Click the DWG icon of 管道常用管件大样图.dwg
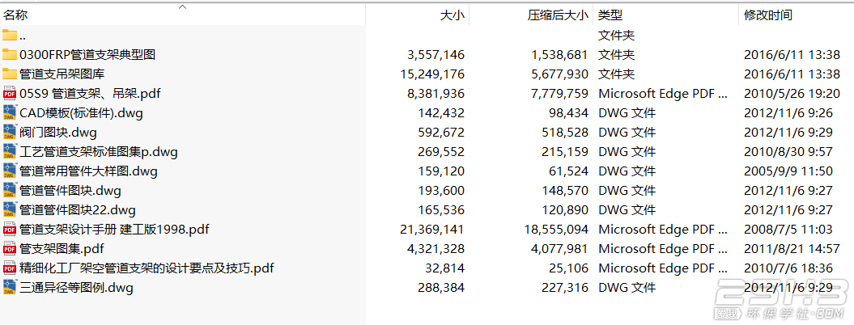 10,171
